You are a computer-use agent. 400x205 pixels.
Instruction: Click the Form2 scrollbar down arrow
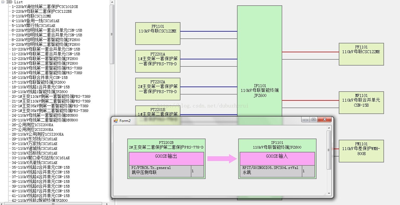[x=329, y=193]
